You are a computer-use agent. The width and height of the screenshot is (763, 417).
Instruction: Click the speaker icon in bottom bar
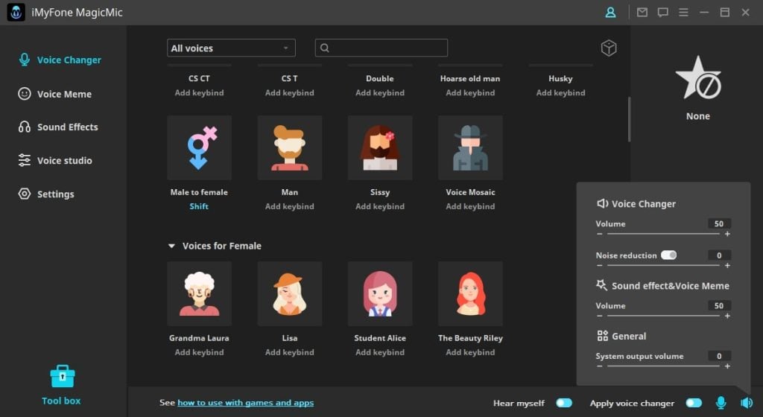click(747, 402)
